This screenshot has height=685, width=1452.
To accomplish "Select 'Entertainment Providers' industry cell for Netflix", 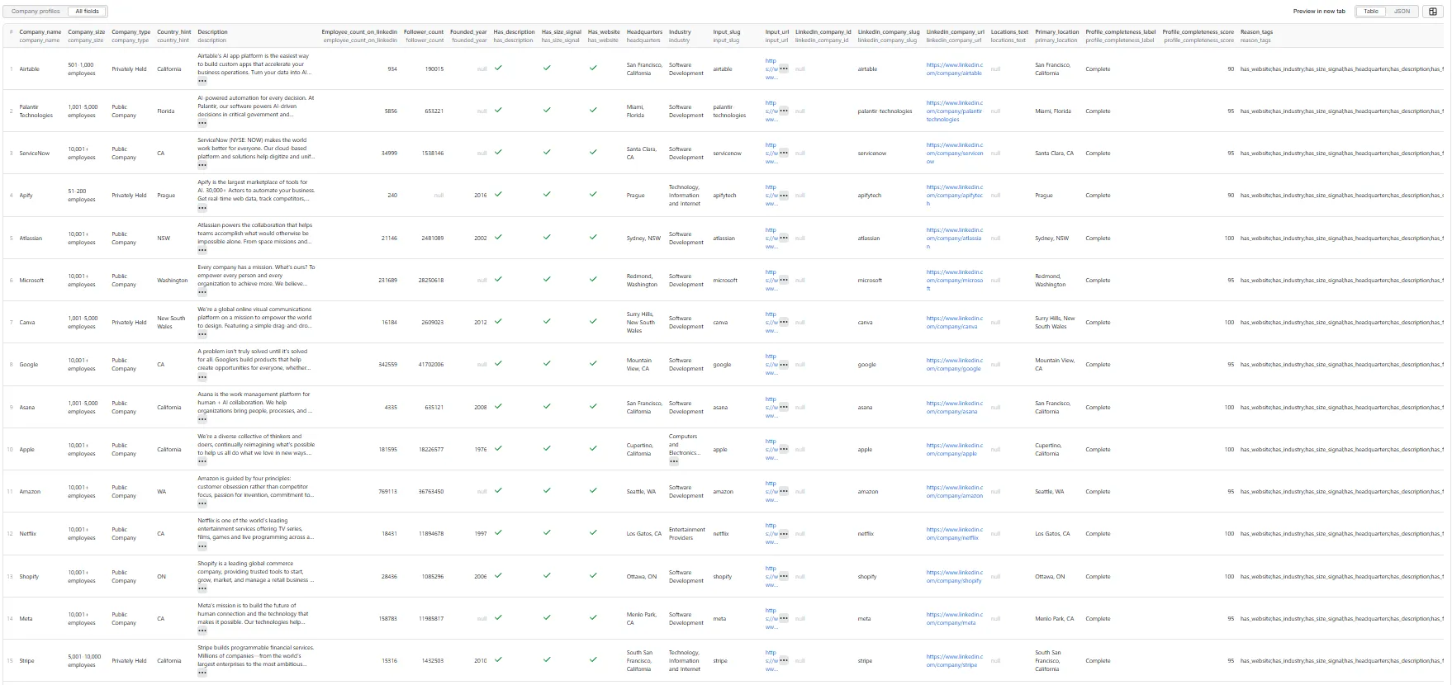I will click(687, 533).
